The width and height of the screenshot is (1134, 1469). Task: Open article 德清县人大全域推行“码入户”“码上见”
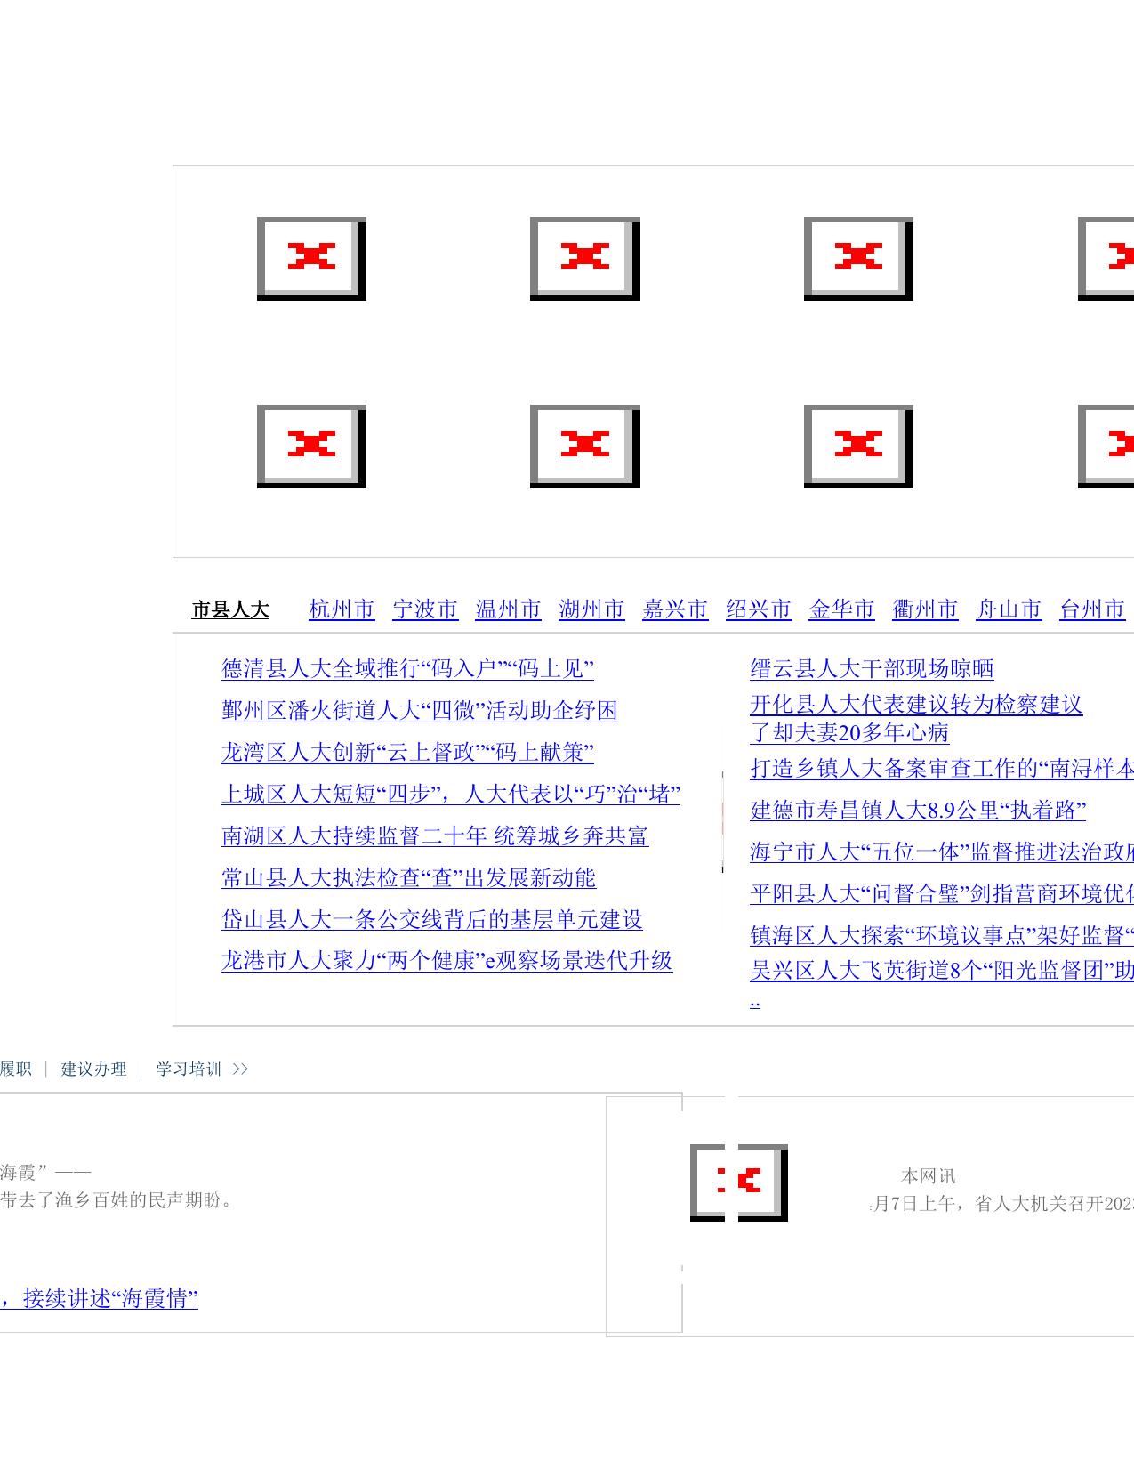(407, 669)
